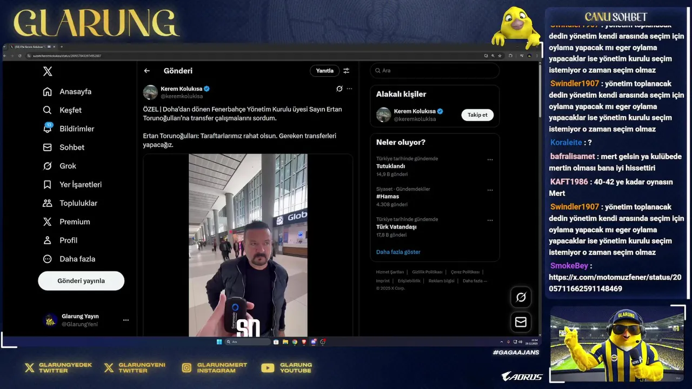This screenshot has width=692, height=389.
Task: Open more options for Tutuklandı trend
Action: [490, 159]
